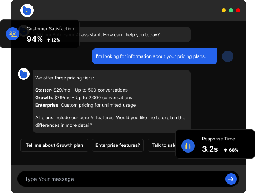Select the "Enterprise features?" quick reply
The width and height of the screenshot is (255, 193).
[x=117, y=145]
